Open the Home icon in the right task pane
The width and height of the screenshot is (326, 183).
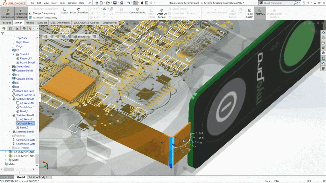tap(323, 33)
